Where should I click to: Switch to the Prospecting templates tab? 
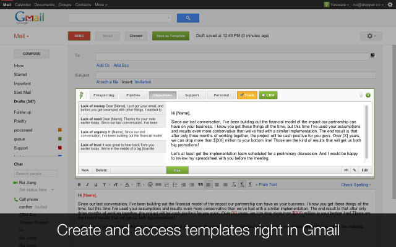point(105,95)
